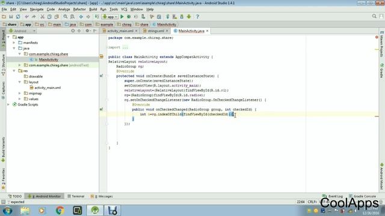385x216 pixels.
Task: Open the Navigate menu
Action: coord(37,10)
